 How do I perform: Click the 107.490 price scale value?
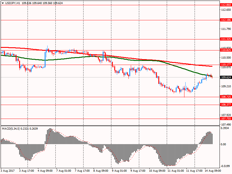click(x=226, y=125)
